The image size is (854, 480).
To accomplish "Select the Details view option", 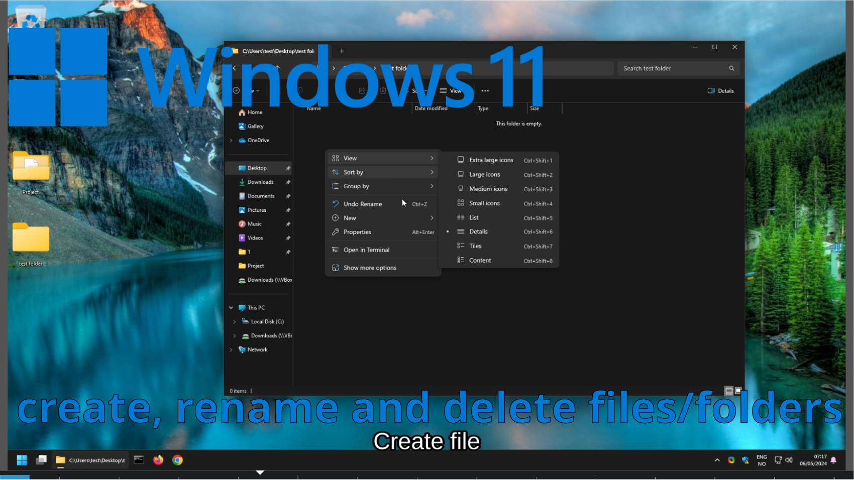I will pyautogui.click(x=478, y=232).
